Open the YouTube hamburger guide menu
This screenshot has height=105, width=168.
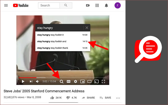pos(6,5)
